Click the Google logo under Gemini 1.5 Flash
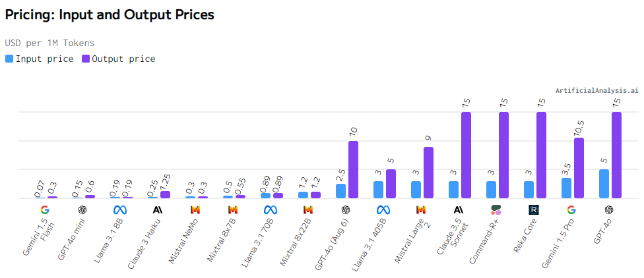Image resolution: width=644 pixels, height=278 pixels. pos(45,209)
